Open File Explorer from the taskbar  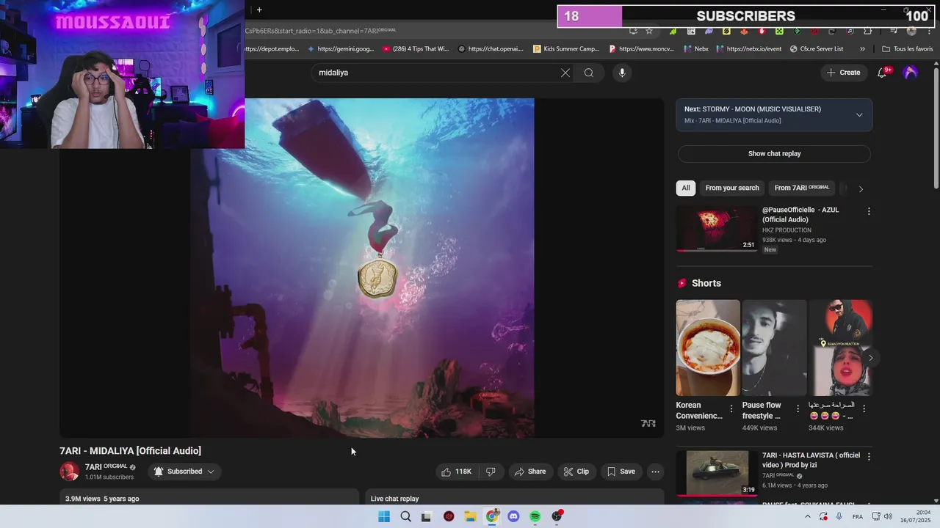point(470,516)
